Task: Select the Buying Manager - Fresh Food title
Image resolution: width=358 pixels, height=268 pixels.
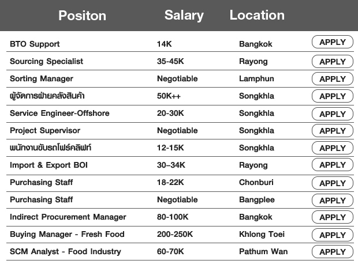Action: 67,234
